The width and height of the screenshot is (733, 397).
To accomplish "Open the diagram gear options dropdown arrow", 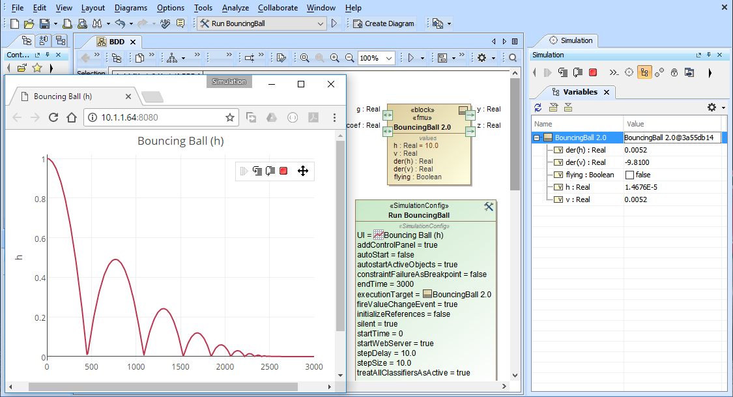I will click(x=493, y=58).
